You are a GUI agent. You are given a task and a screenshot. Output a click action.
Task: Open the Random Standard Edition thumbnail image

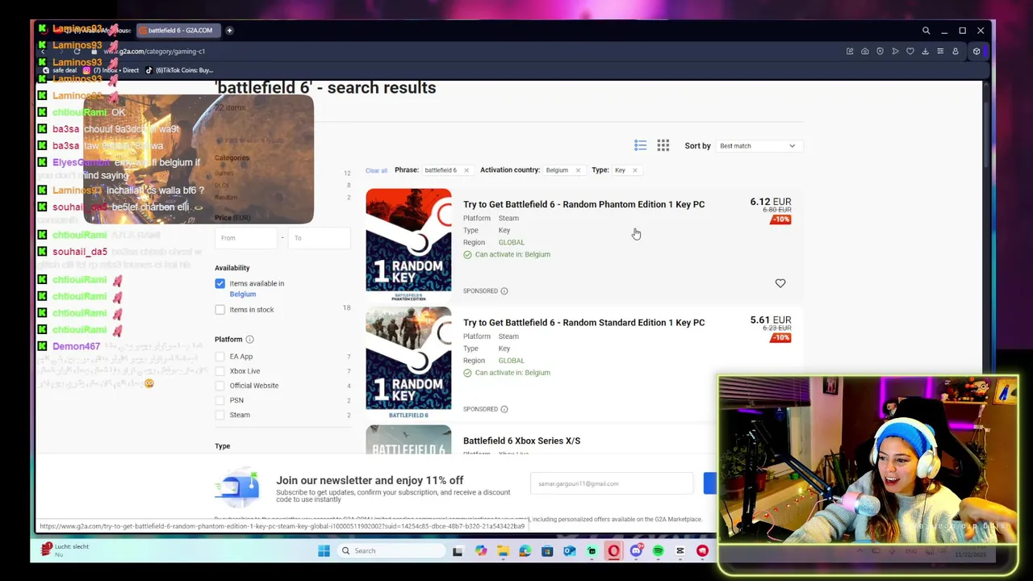coord(408,363)
